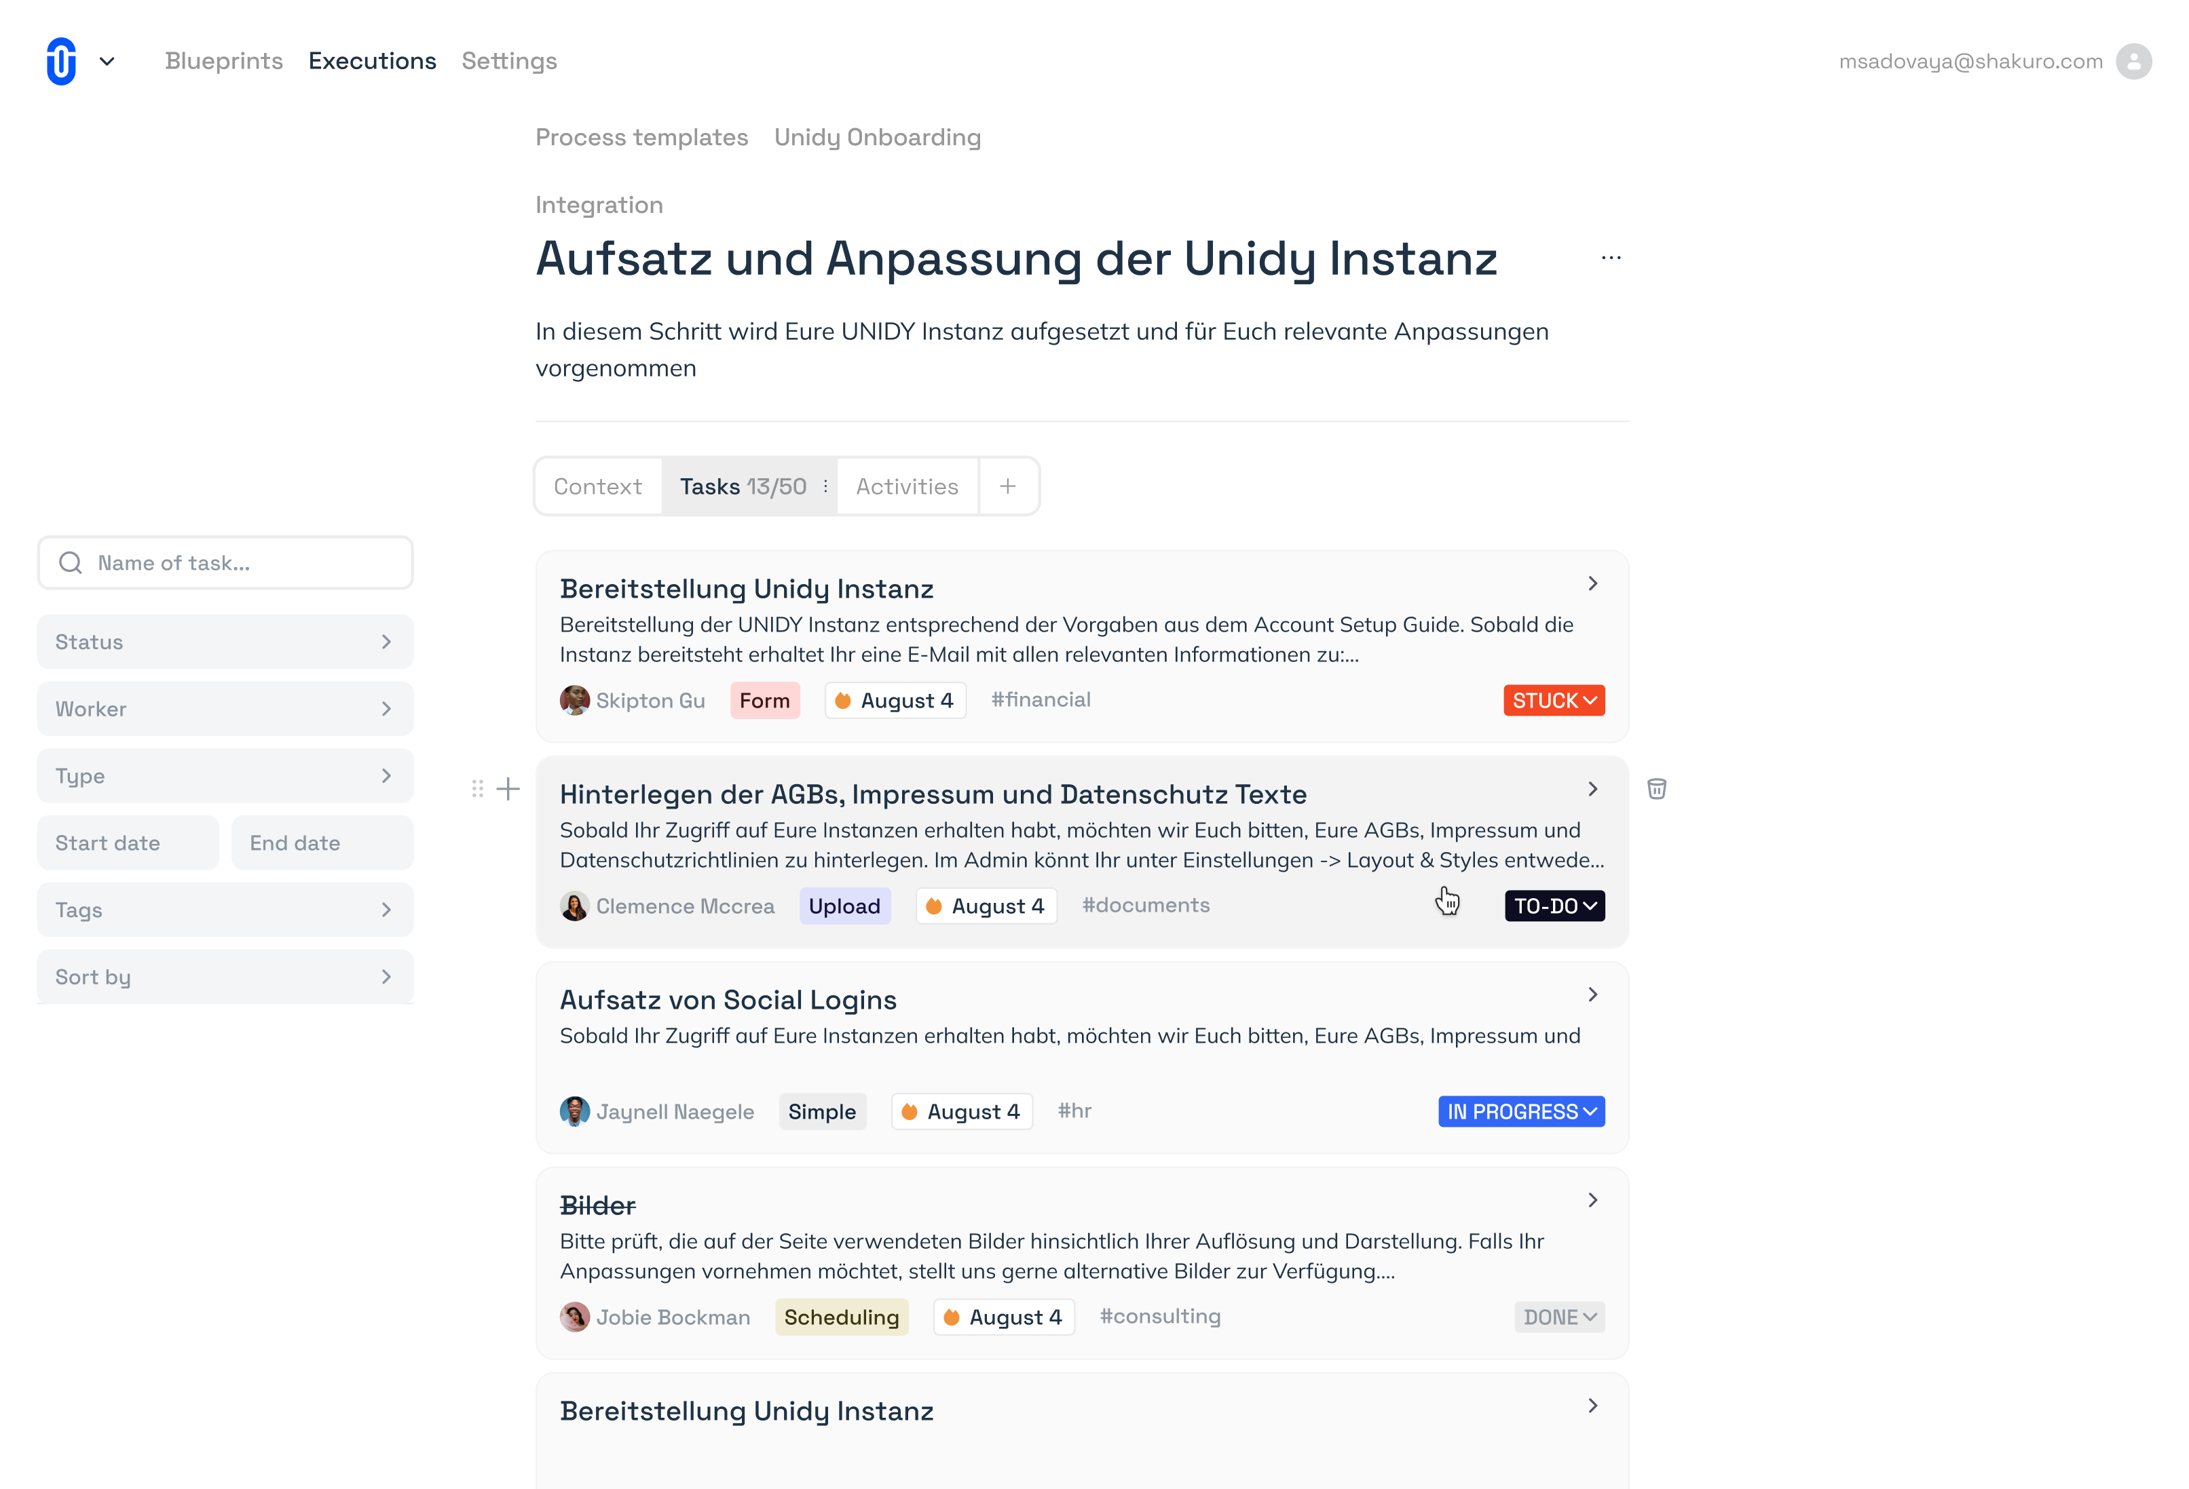The image size is (2189, 1489).
Task: Delete Hinterlegen task with trash icon
Action: pos(1657,789)
